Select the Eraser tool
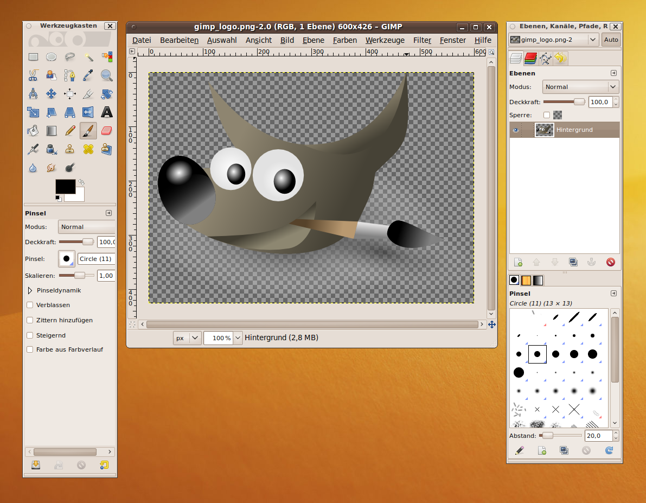Screen dimensions: 646x503 click(x=107, y=131)
